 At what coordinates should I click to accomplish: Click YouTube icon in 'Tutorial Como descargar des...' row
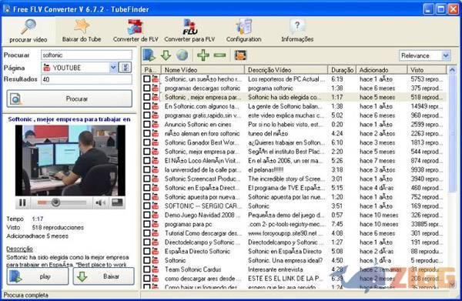pos(156,233)
